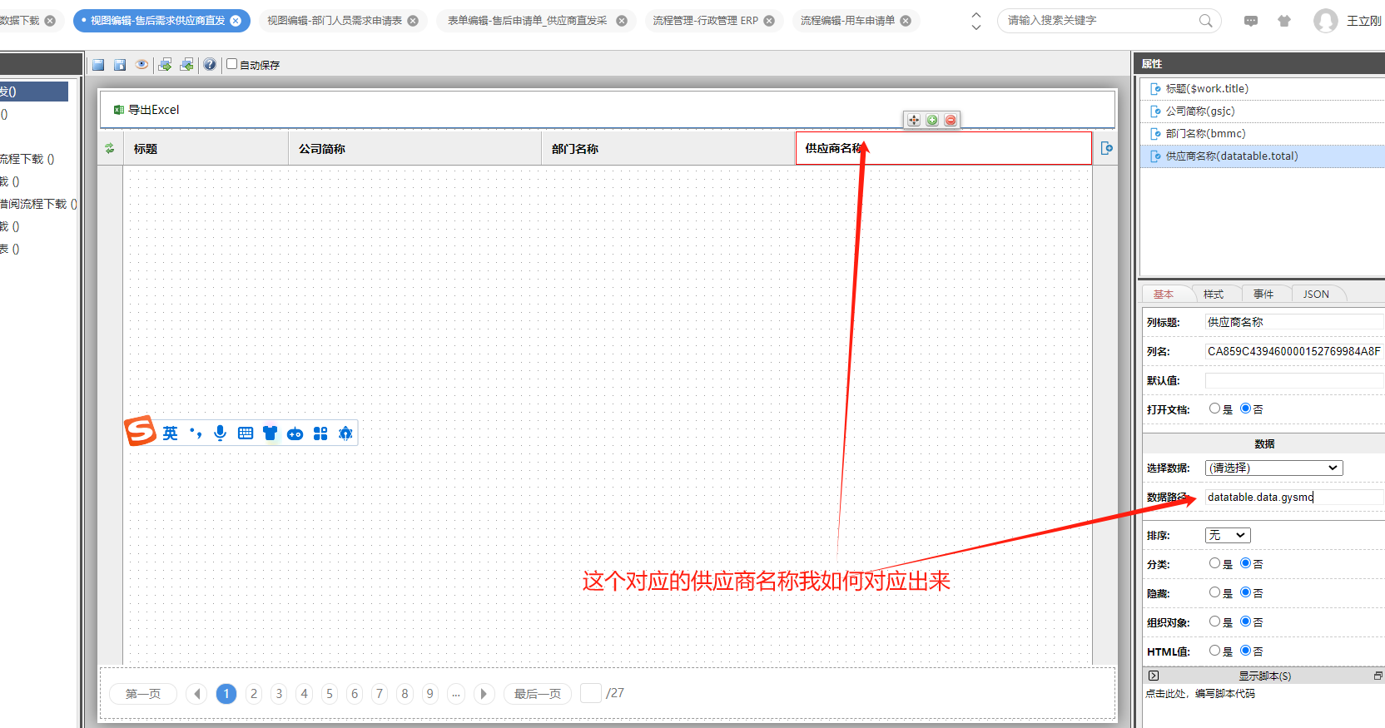The width and height of the screenshot is (1385, 728).
Task: Set 隐藏 to 是
Action: (1214, 592)
